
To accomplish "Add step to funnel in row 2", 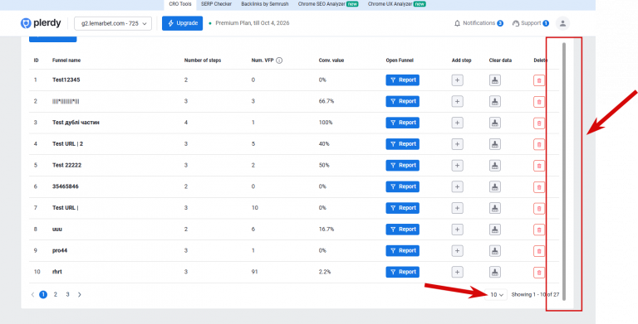I will click(458, 101).
